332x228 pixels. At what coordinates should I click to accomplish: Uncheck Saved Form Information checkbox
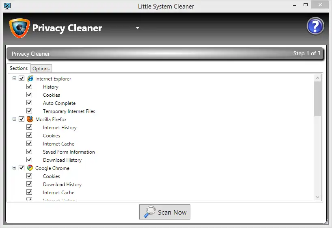coord(29,152)
